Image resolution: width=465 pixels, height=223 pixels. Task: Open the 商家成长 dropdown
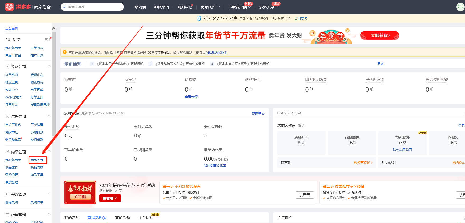[x=210, y=7]
